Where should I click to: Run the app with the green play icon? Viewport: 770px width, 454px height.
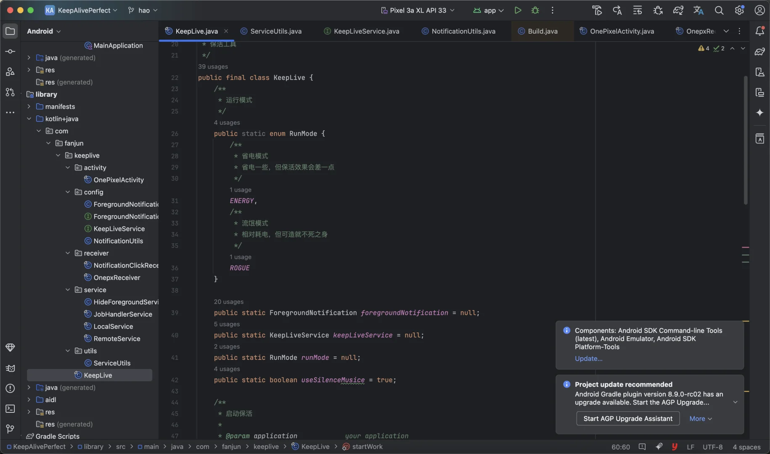pos(518,10)
